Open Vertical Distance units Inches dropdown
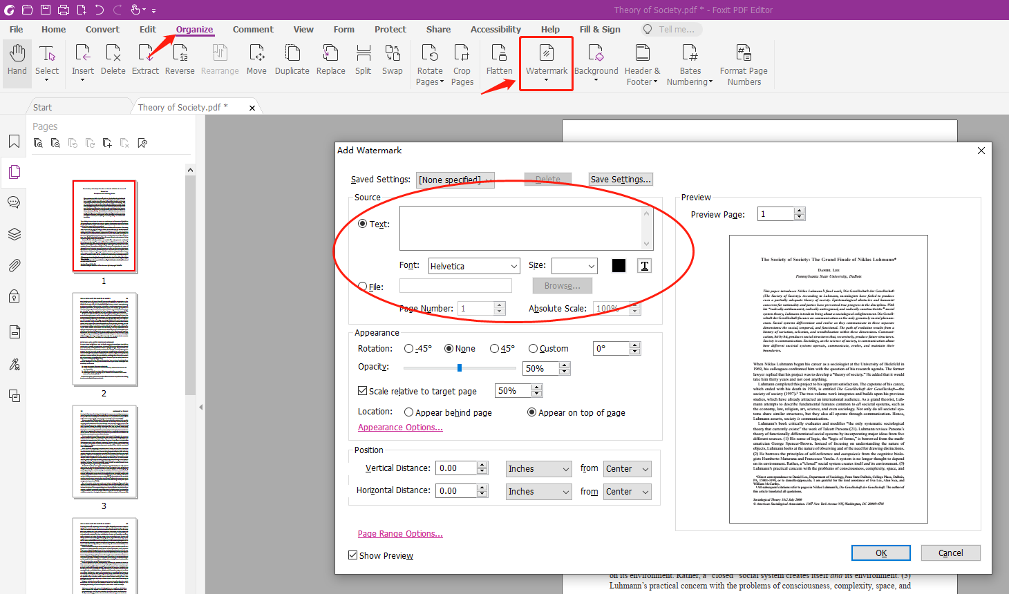 pyautogui.click(x=538, y=469)
